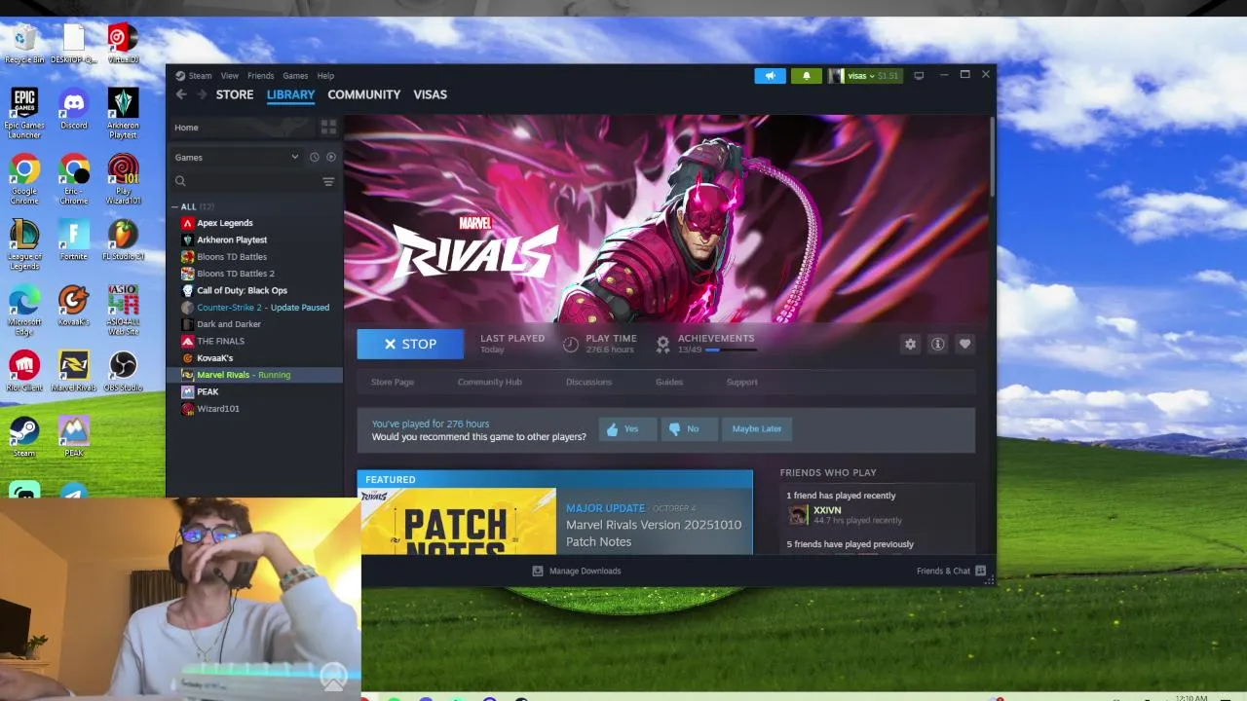This screenshot has width=1247, height=701.
Task: Click the library search magnifier icon
Action: pyautogui.click(x=180, y=181)
